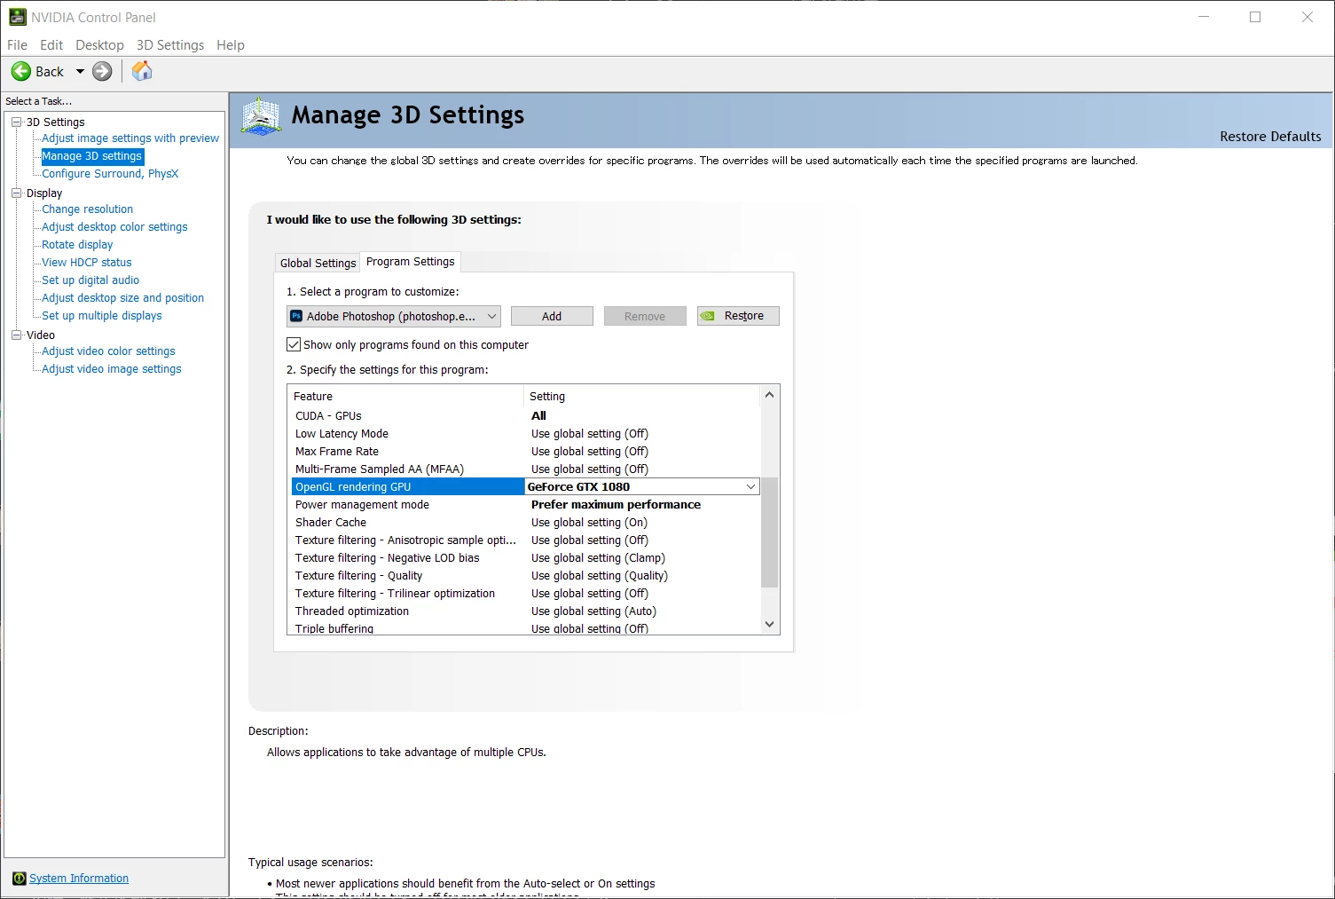The image size is (1335, 899).
Task: Click the CUDA setting value All
Action: coord(538,415)
